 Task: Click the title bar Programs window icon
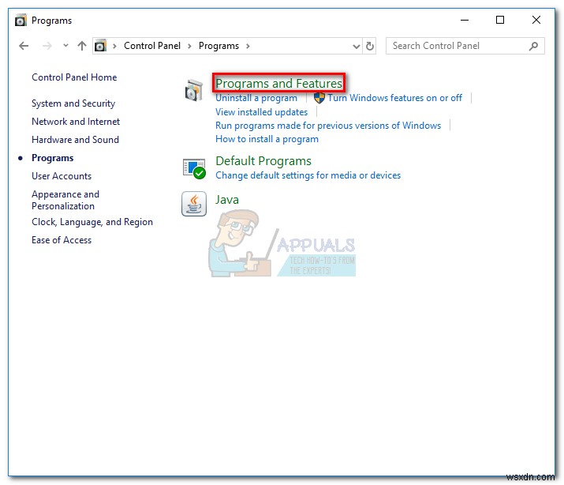pos(21,21)
